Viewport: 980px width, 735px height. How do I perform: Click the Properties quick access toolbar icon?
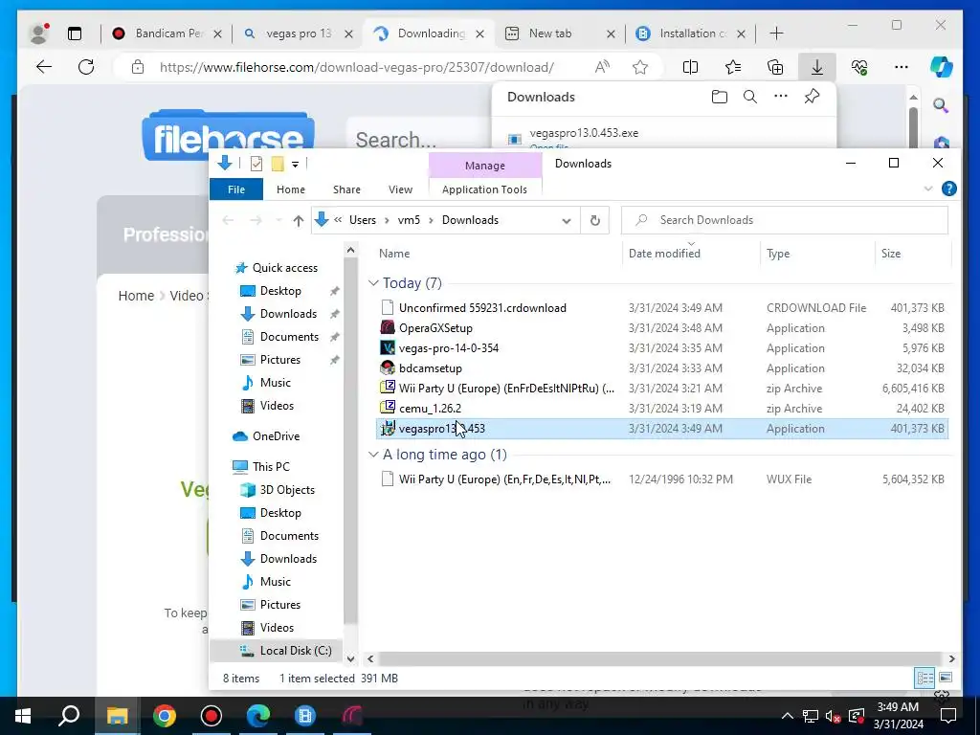pos(256,164)
